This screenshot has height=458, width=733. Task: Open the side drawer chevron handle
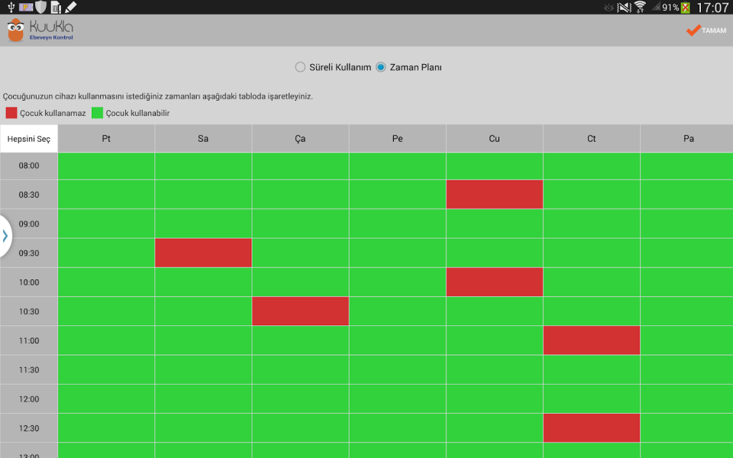pyautogui.click(x=5, y=236)
